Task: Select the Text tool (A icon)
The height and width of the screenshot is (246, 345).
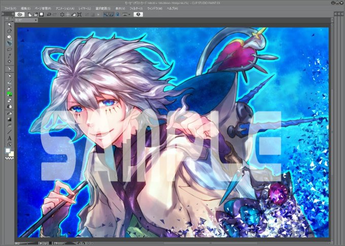Action: pos(9,138)
